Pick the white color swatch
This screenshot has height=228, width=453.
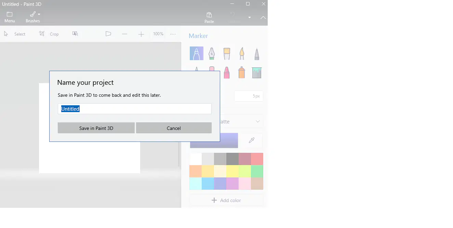click(196, 159)
